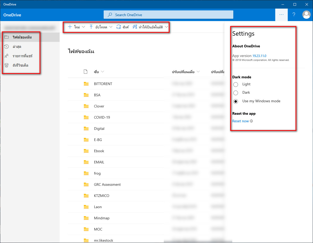Click the EMAIL folder icon

pyautogui.click(x=86, y=162)
